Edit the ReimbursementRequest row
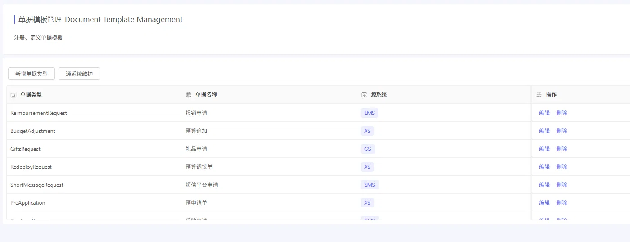Viewport: 630px width, 242px height. (544, 113)
